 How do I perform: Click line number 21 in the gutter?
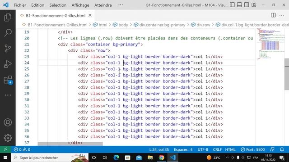coord(27,44)
